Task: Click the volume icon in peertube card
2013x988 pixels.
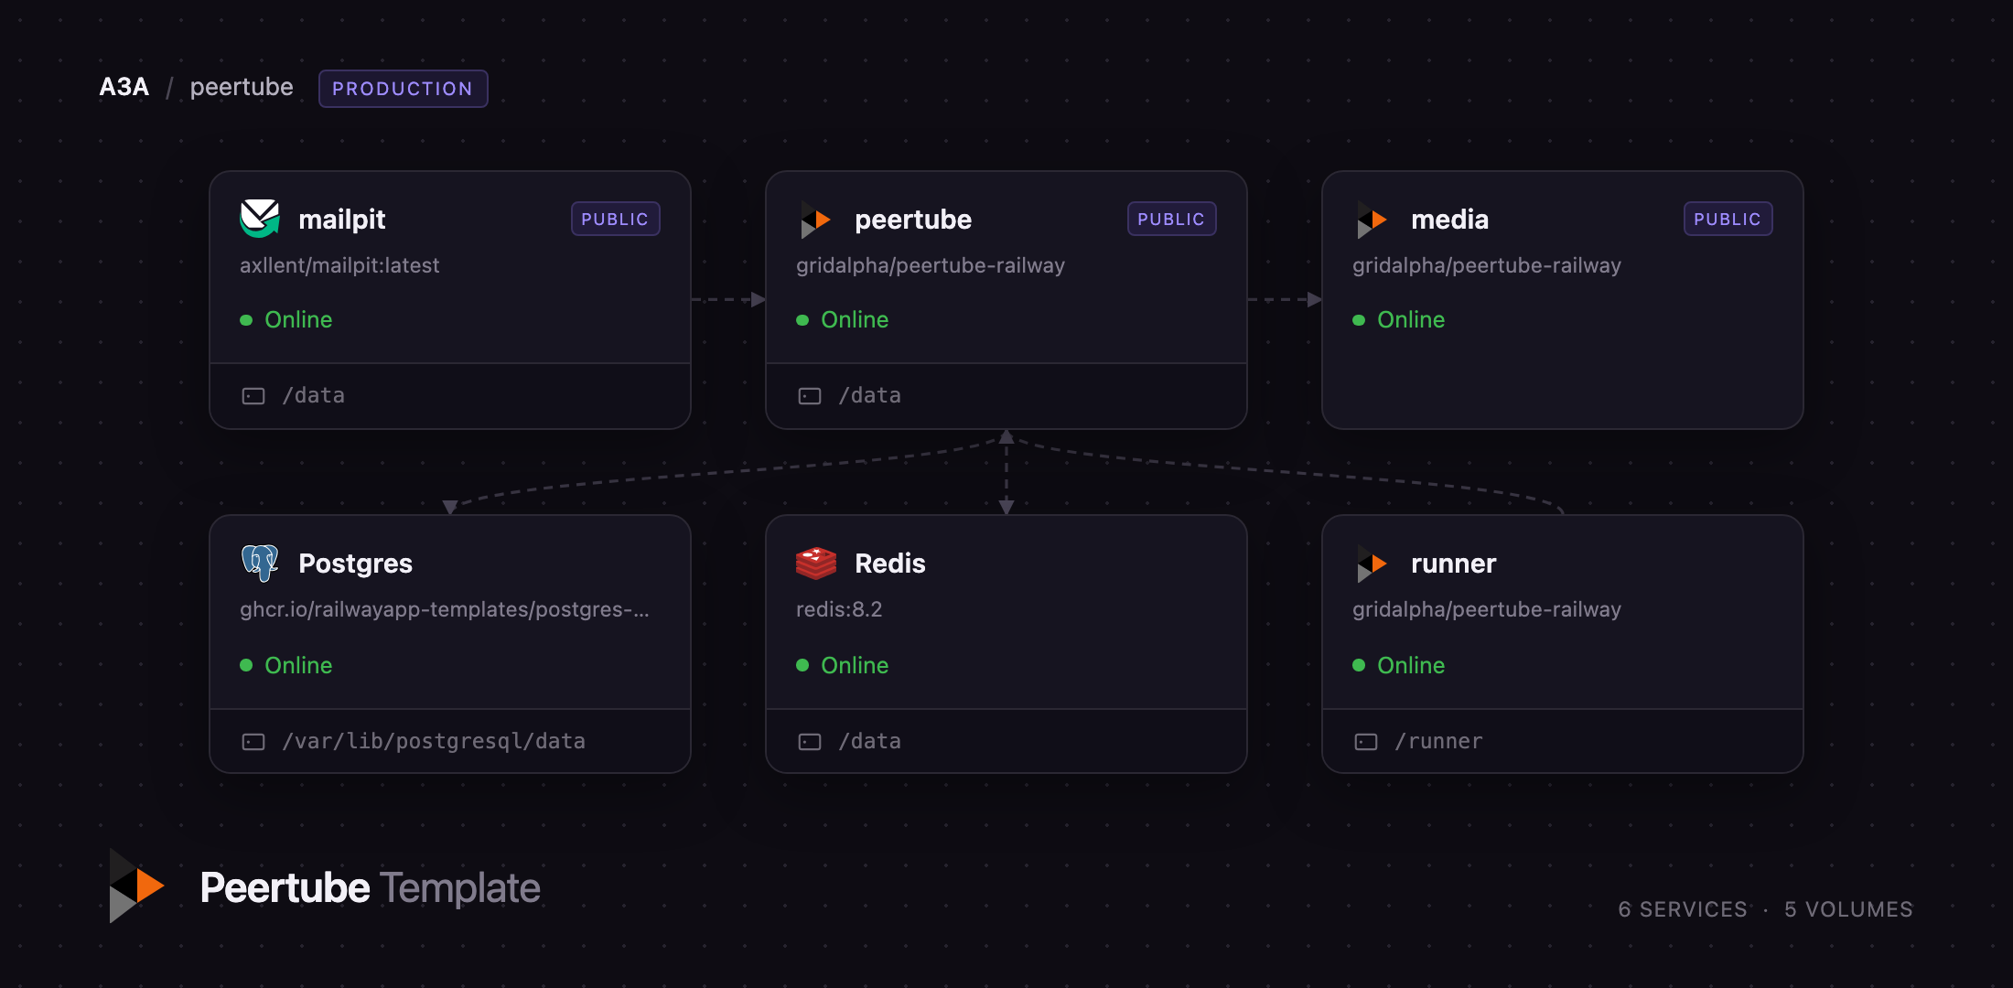Action: [810, 396]
